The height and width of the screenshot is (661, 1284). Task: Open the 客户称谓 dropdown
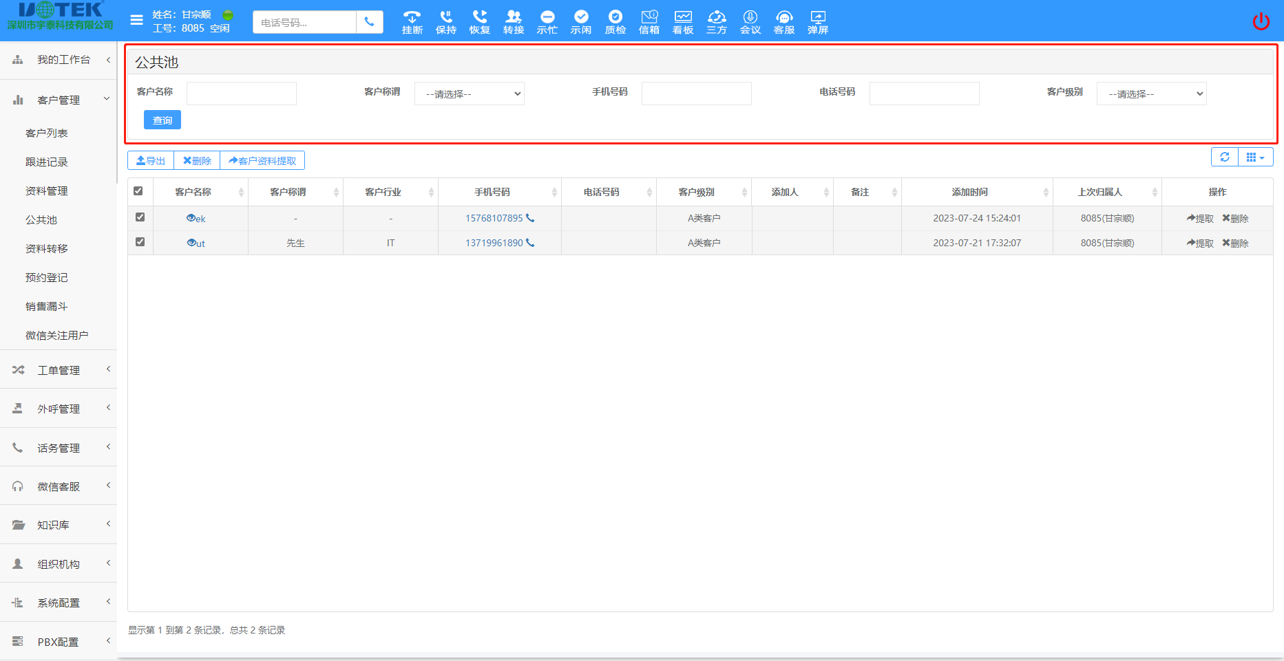tap(469, 94)
